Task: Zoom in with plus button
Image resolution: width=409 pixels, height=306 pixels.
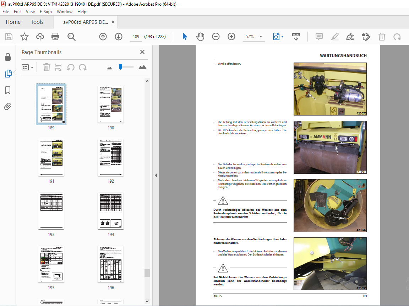Action: point(231,37)
